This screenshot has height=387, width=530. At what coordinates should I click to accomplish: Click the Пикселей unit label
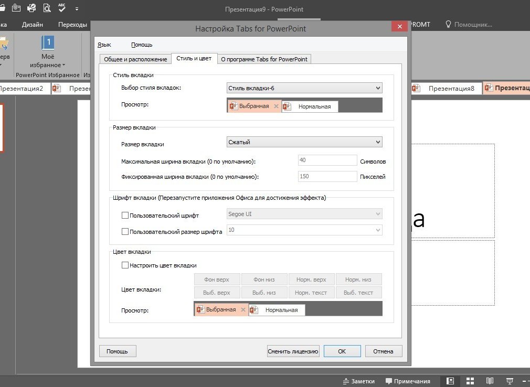pos(373,177)
